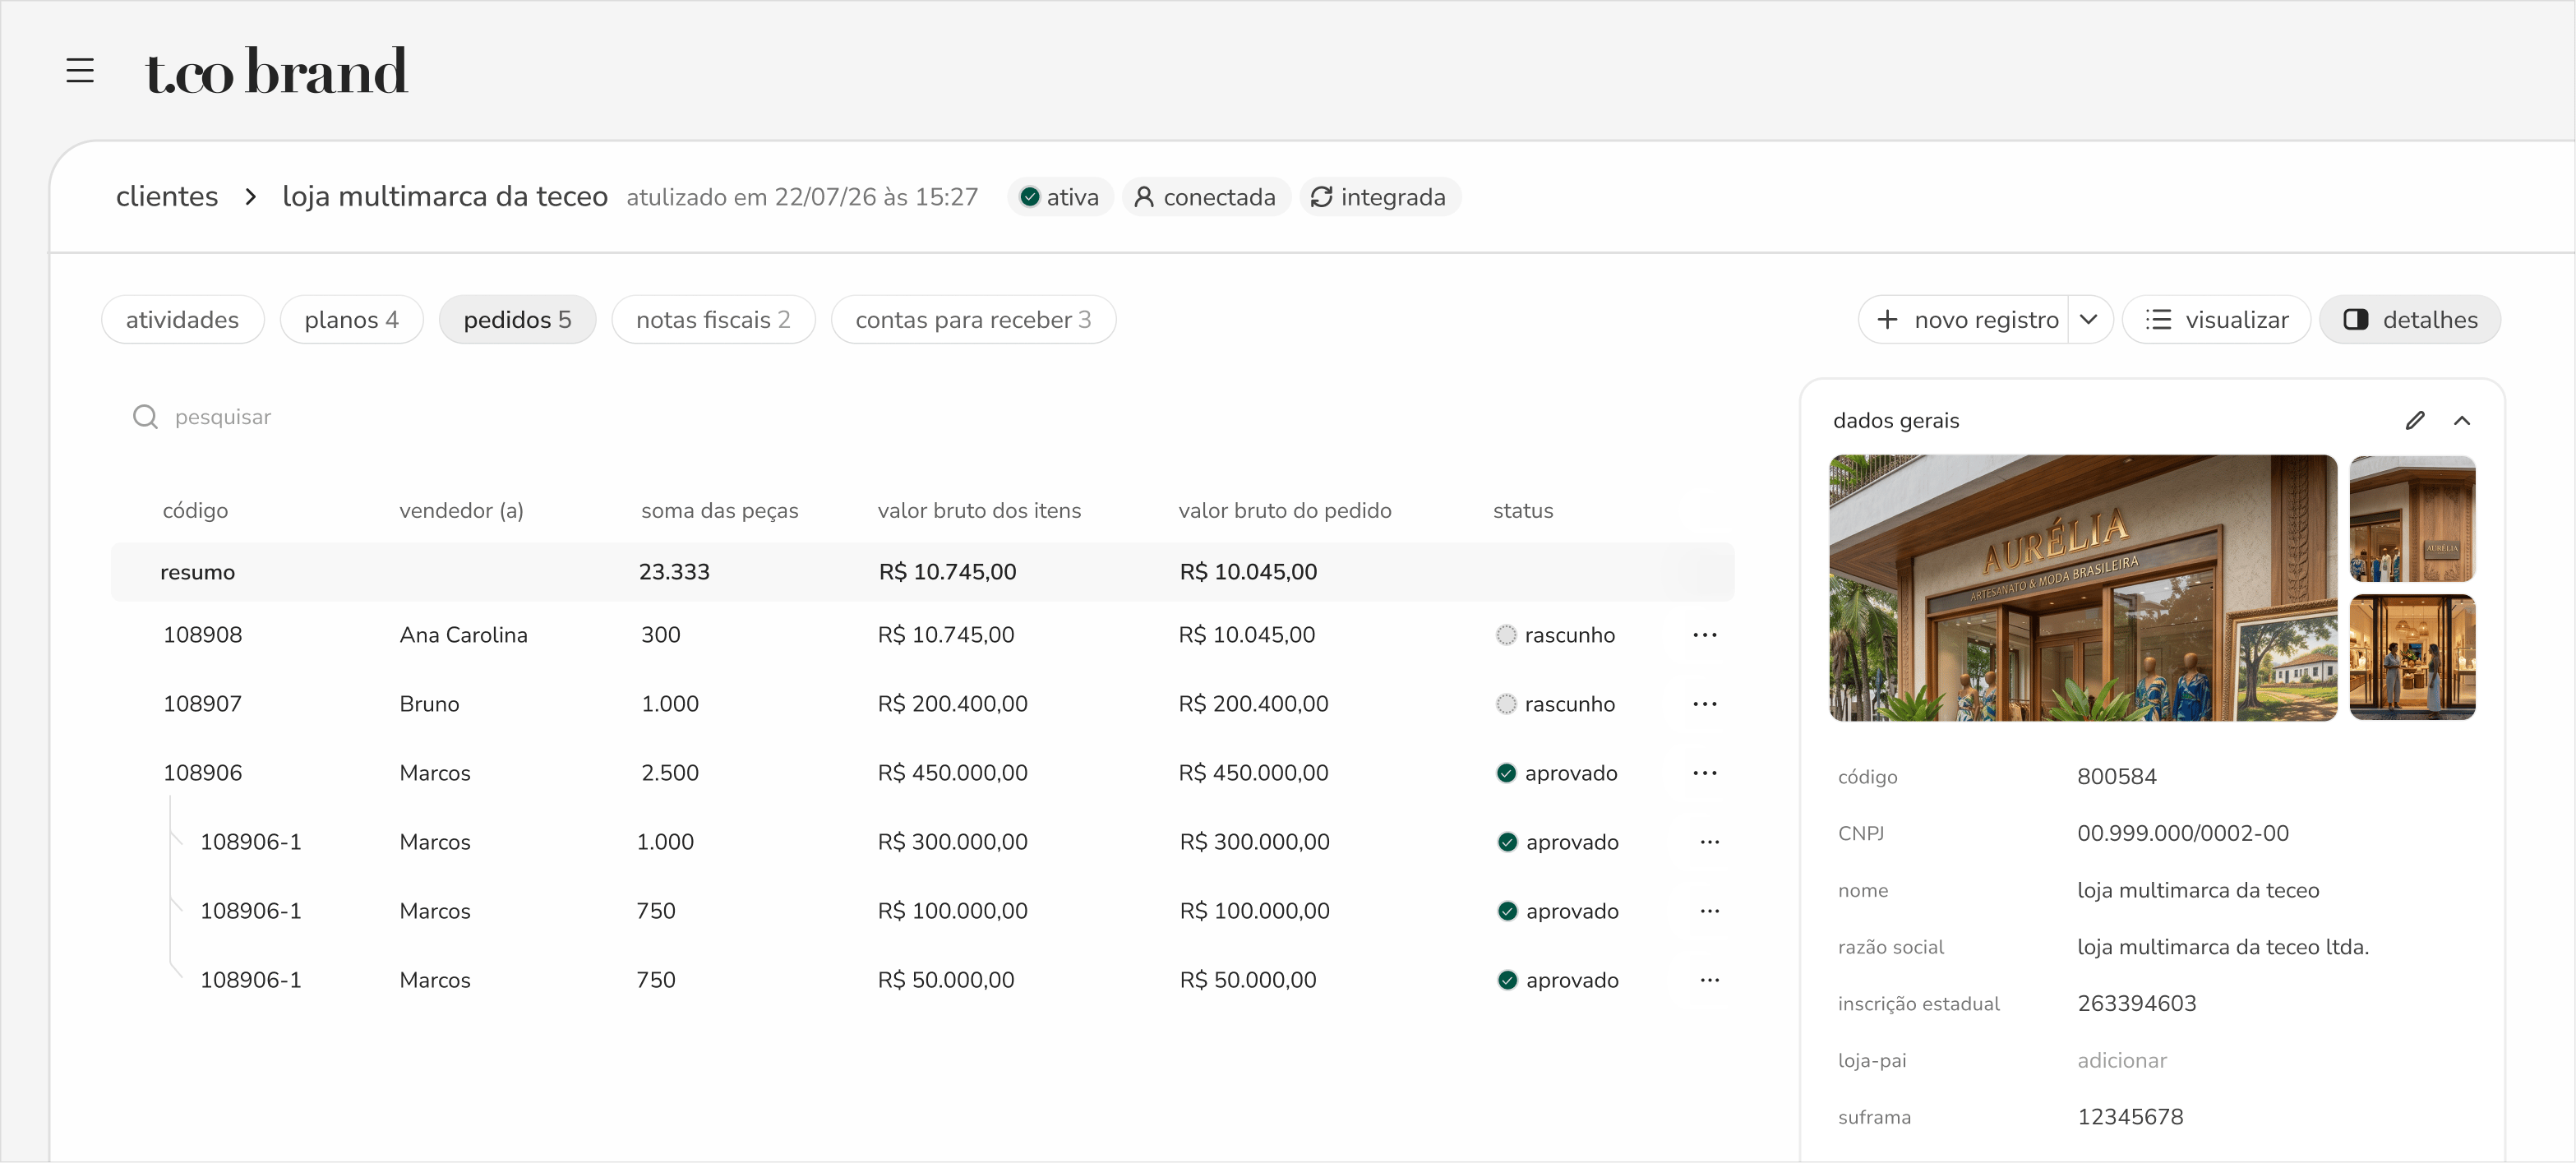Screen dimensions: 2576x1163
Task: Open the bottom-right store interior thumbnail
Action: [2412, 657]
